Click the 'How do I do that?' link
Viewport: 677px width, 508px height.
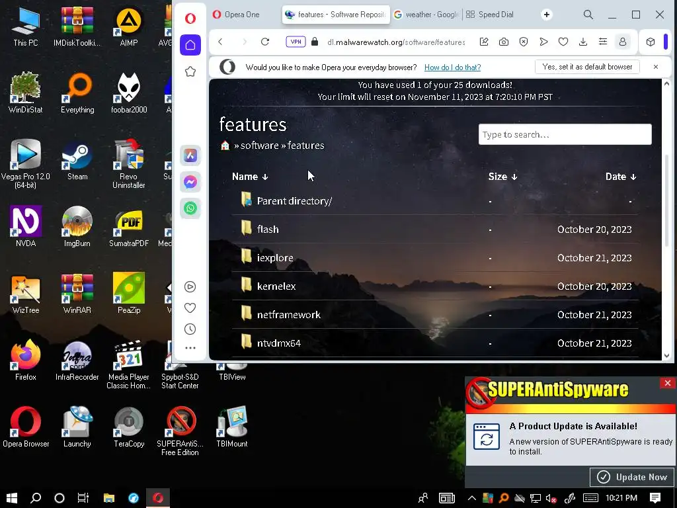[x=452, y=67]
